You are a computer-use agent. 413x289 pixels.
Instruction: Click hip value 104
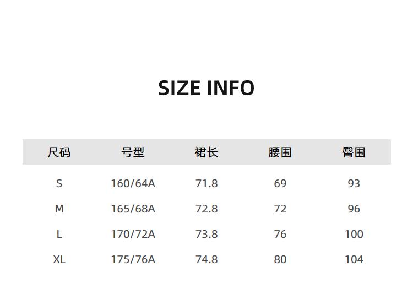coord(354,259)
